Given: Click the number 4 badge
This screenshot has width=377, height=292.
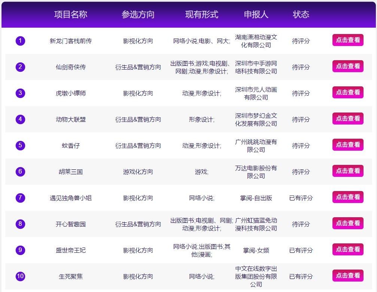Looking at the screenshot, I should coord(20,119).
